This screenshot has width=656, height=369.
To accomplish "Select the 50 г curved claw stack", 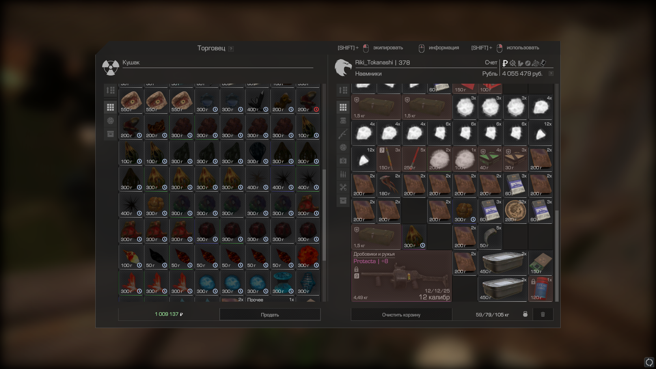I will [490, 237].
